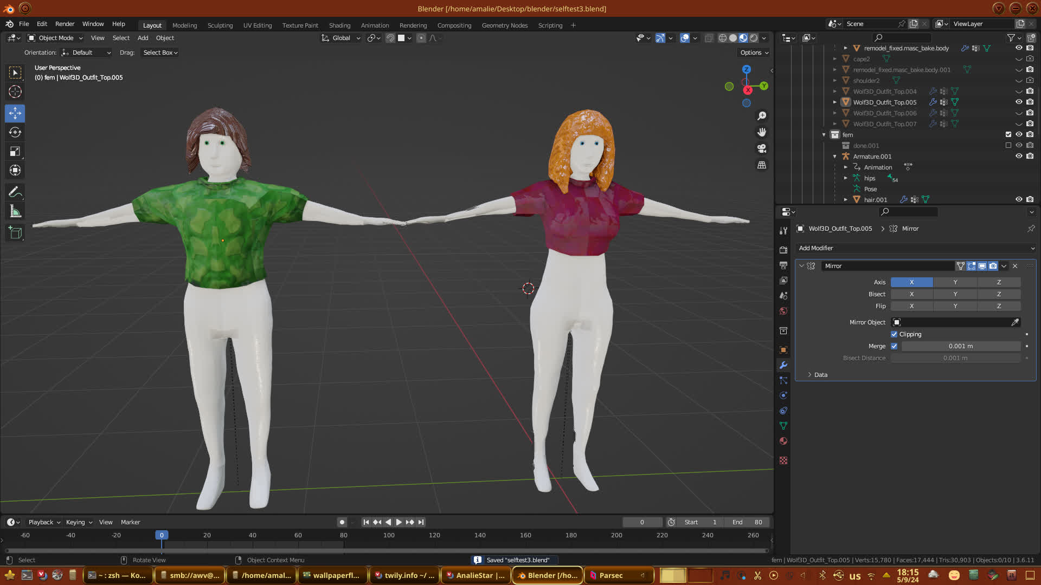Click the End frame field
The height and width of the screenshot is (585, 1041).
(x=747, y=522)
